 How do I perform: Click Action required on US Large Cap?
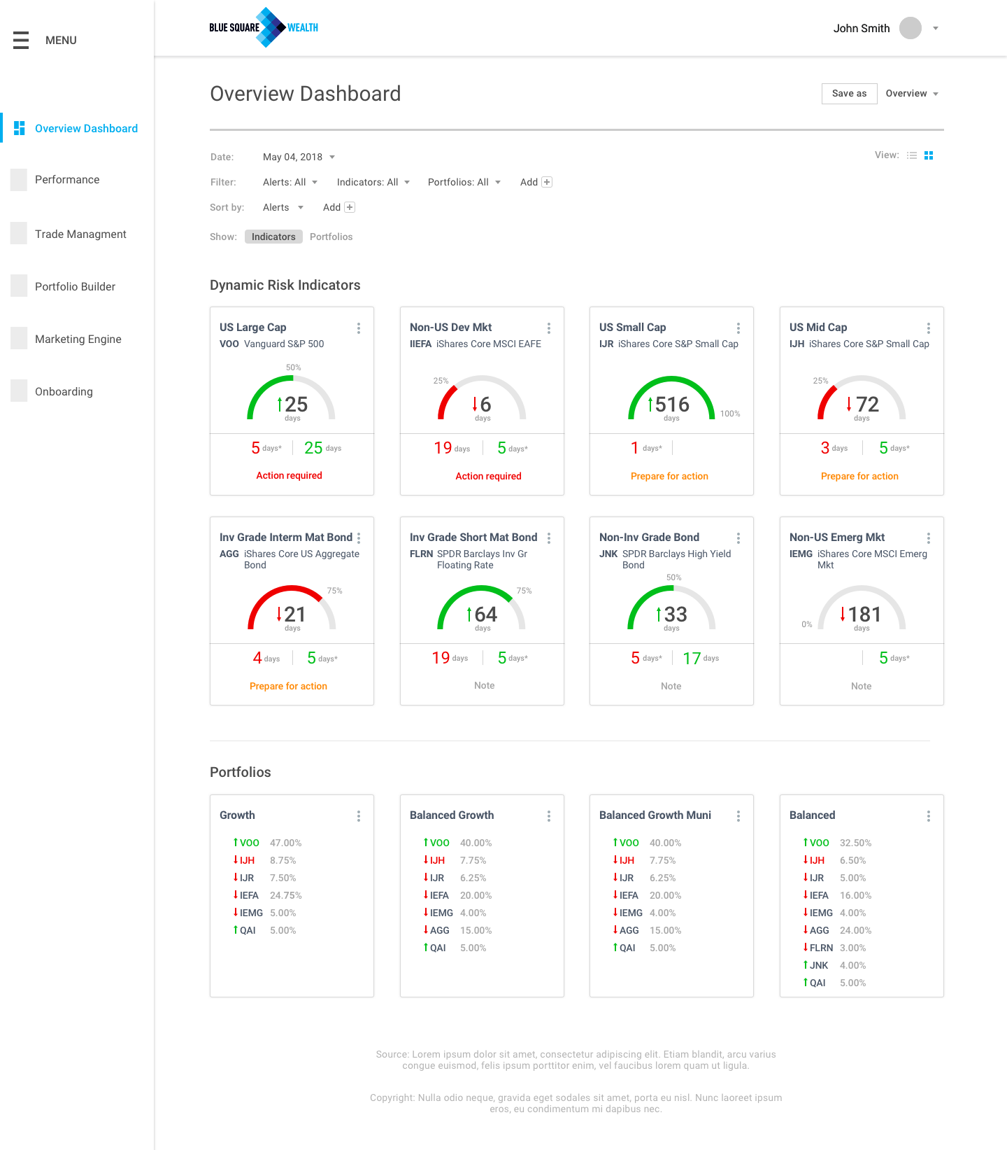tap(289, 475)
